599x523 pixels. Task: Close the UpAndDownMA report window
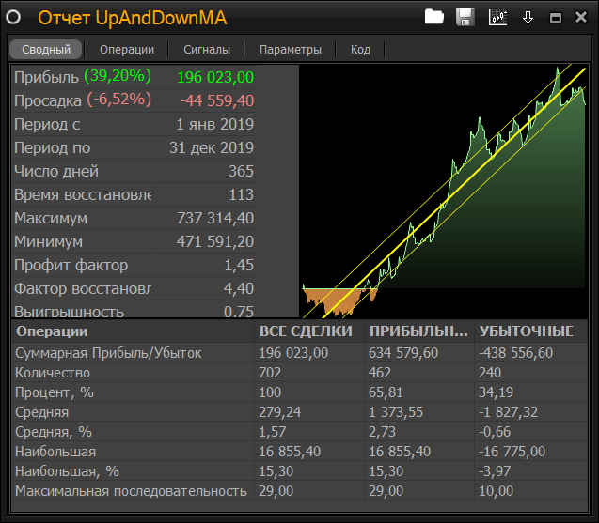pos(580,18)
